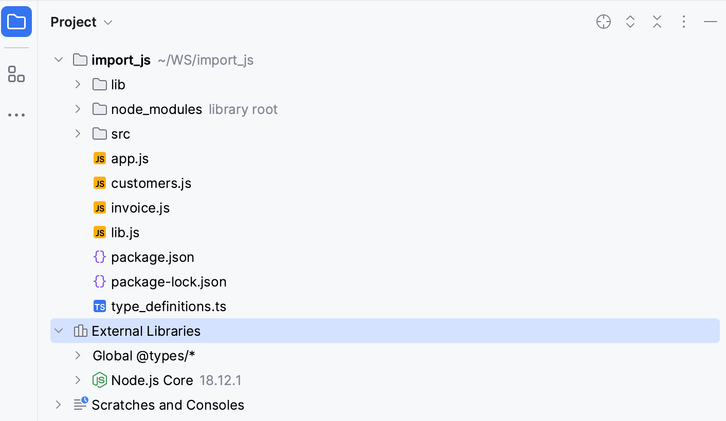The image size is (726, 421).
Task: Open the Project view dropdown
Action: pyautogui.click(x=107, y=22)
